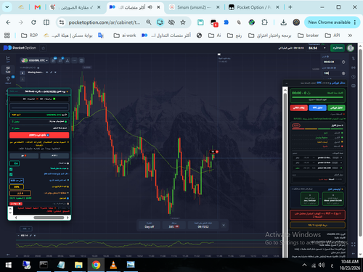Open the blue-bordered dropdown in bot panel
Screen dimensions: 363x272
click(x=17, y=181)
